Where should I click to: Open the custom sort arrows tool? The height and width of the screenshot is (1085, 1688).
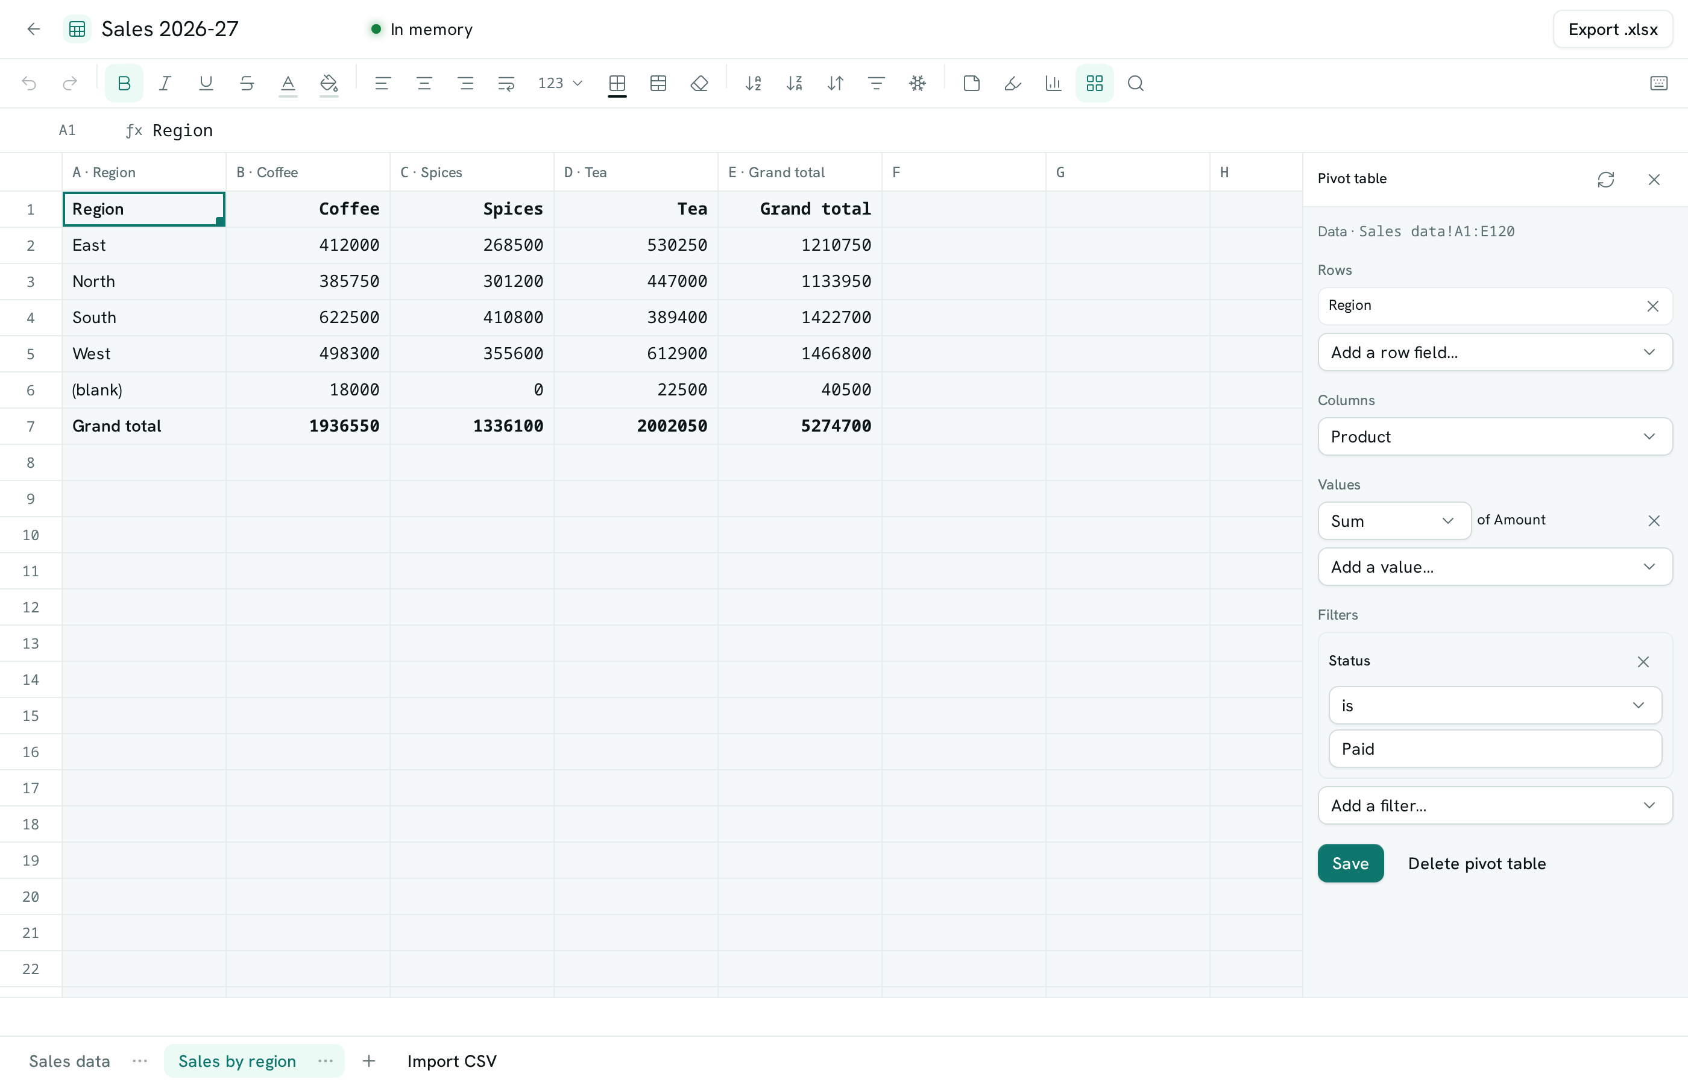point(836,83)
